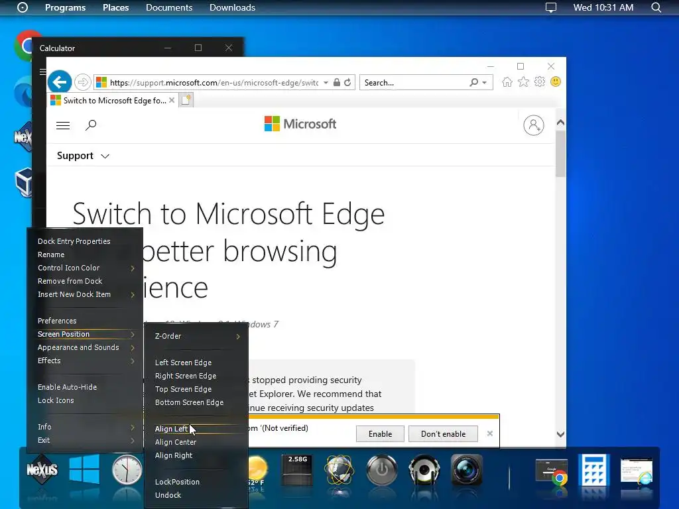
Task: Choose Align Center
Action: coord(176,442)
